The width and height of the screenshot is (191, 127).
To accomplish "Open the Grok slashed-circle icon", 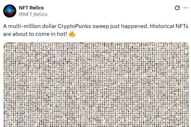I will point(177,8).
